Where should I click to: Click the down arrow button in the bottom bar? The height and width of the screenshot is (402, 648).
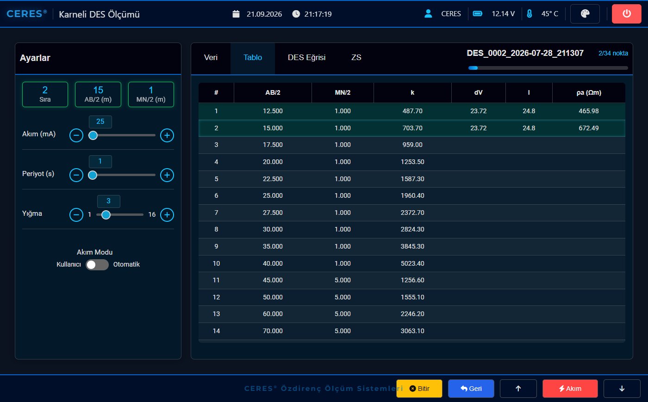(x=622, y=389)
